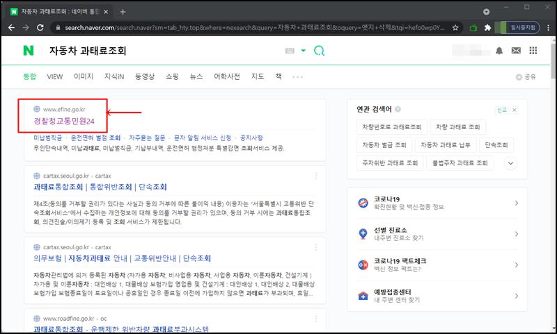Bookmark this page with star icon
Viewport: 557px width, 334px height.
point(455,28)
